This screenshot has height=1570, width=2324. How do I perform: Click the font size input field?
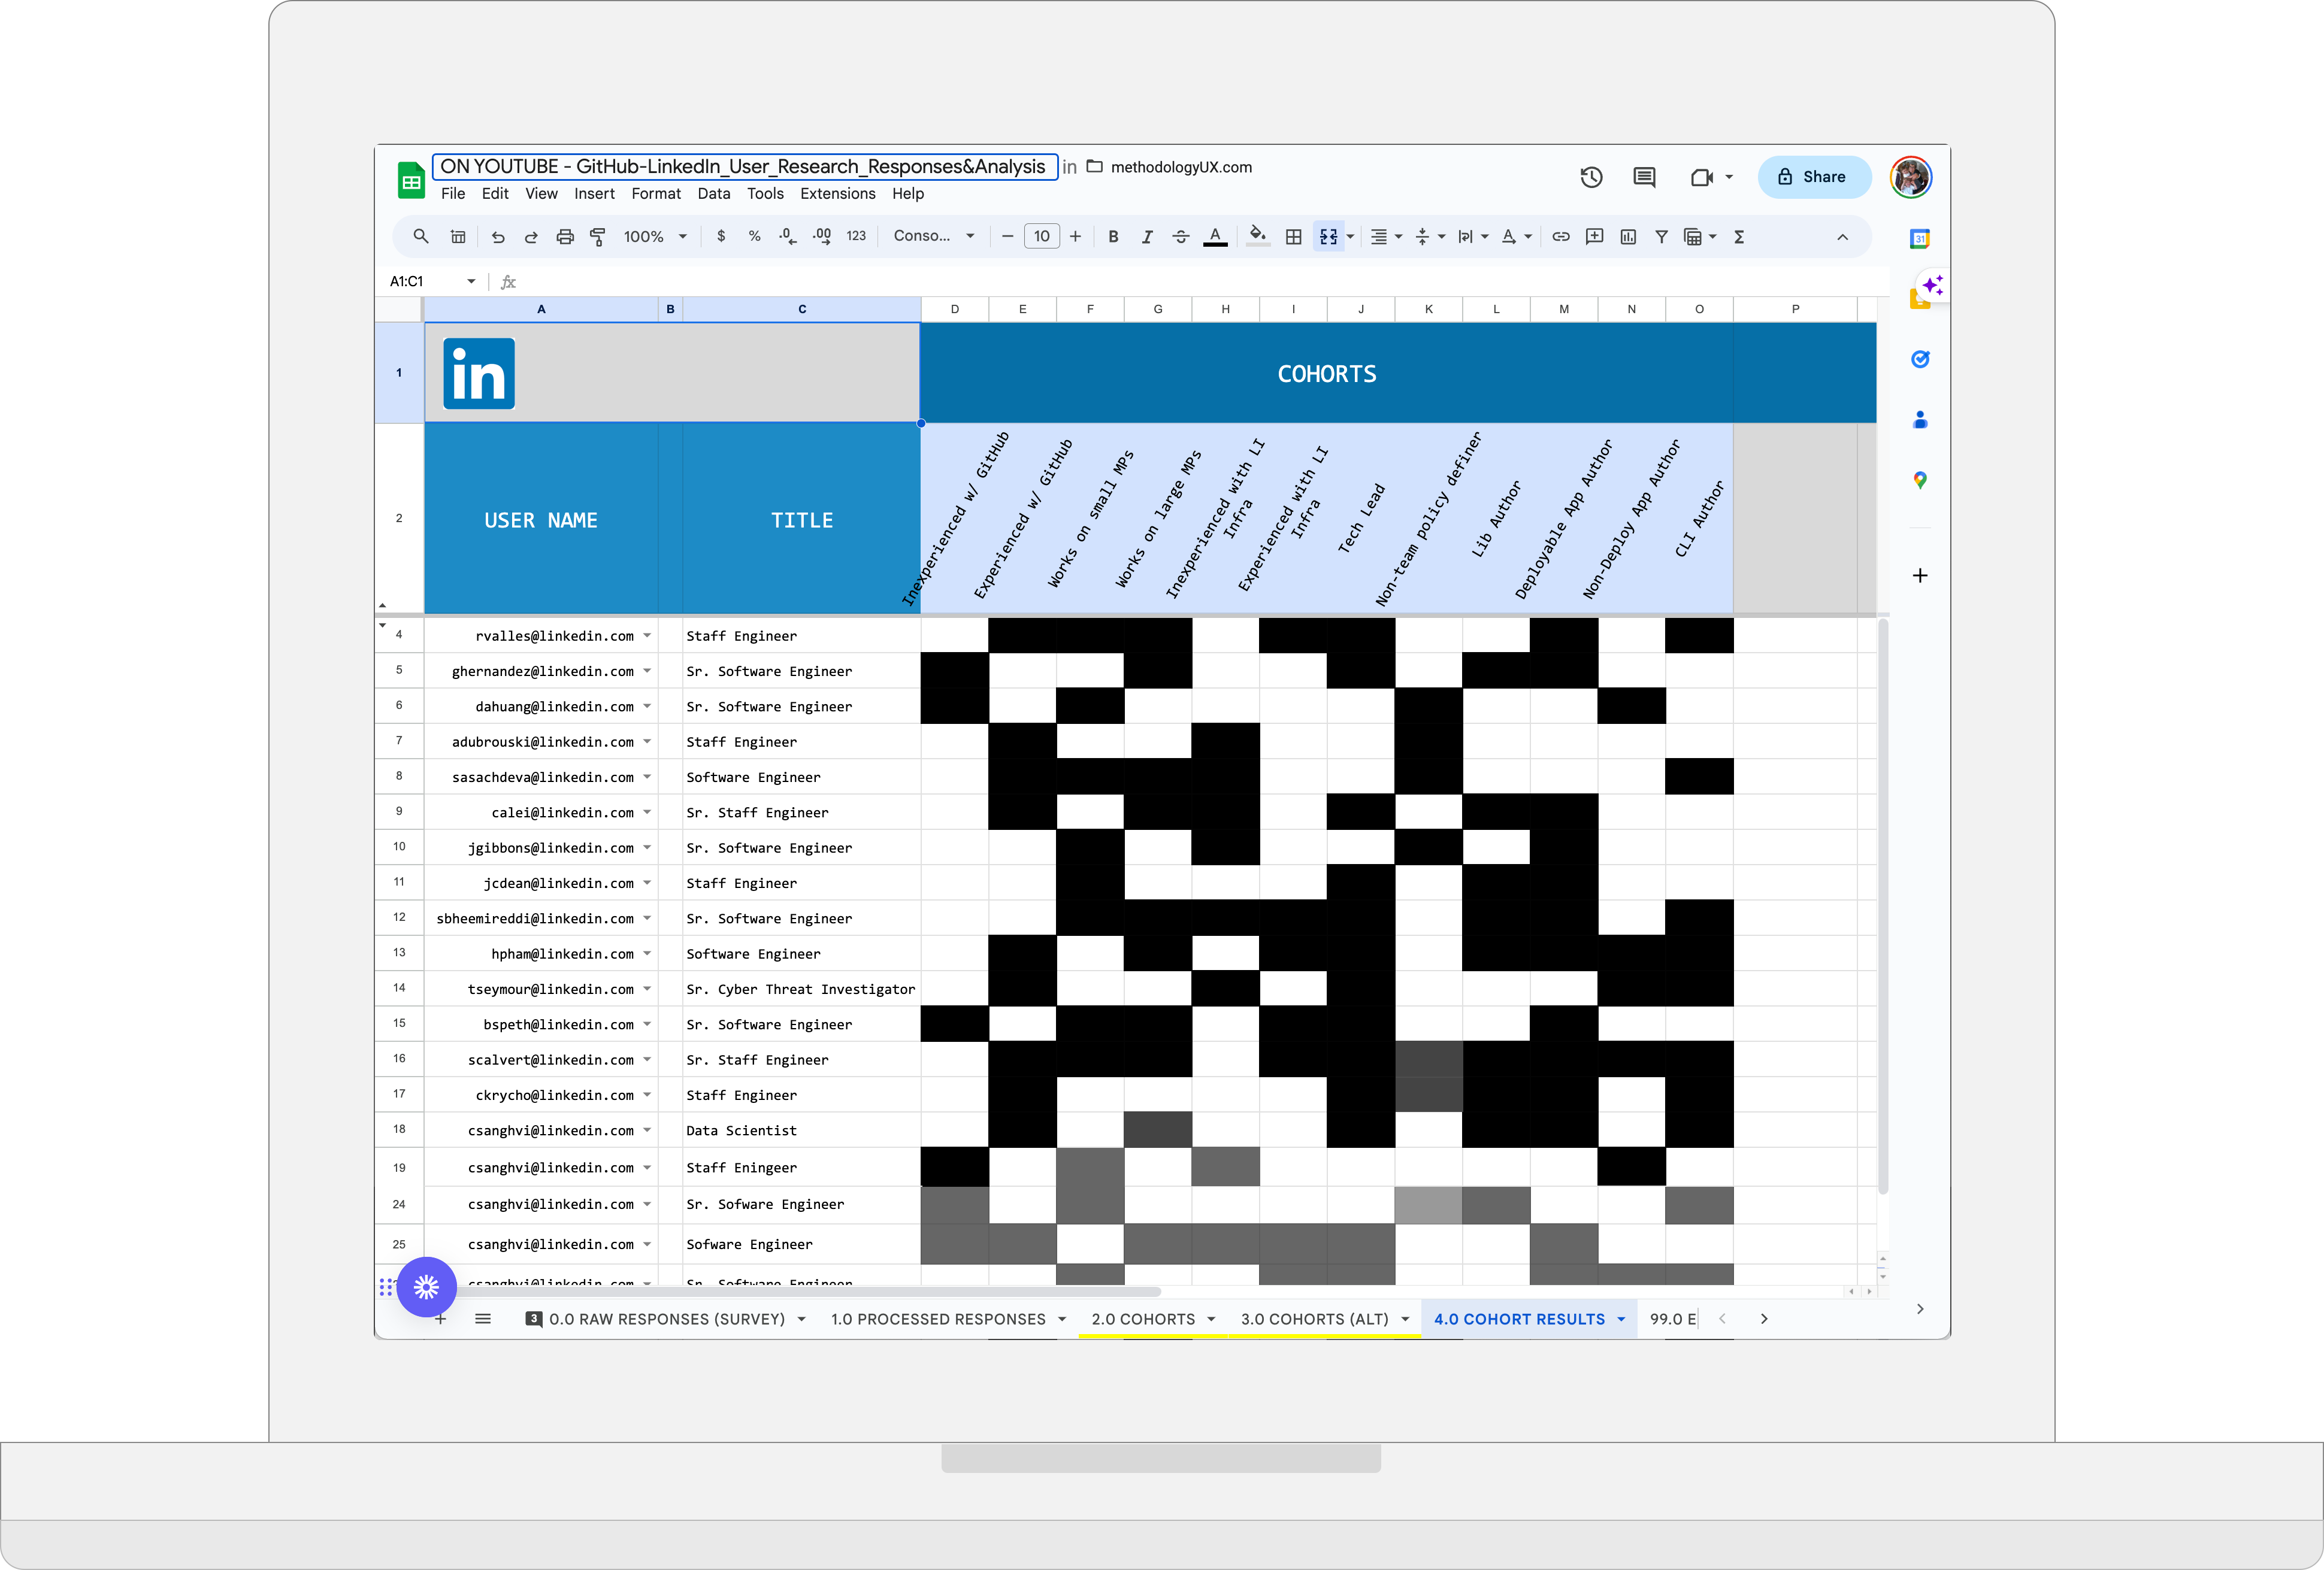click(x=1041, y=237)
